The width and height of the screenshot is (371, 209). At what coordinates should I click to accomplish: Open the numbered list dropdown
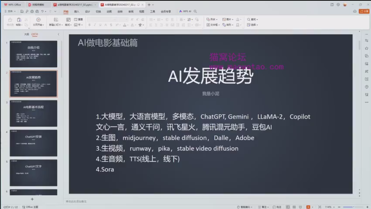[160, 19]
